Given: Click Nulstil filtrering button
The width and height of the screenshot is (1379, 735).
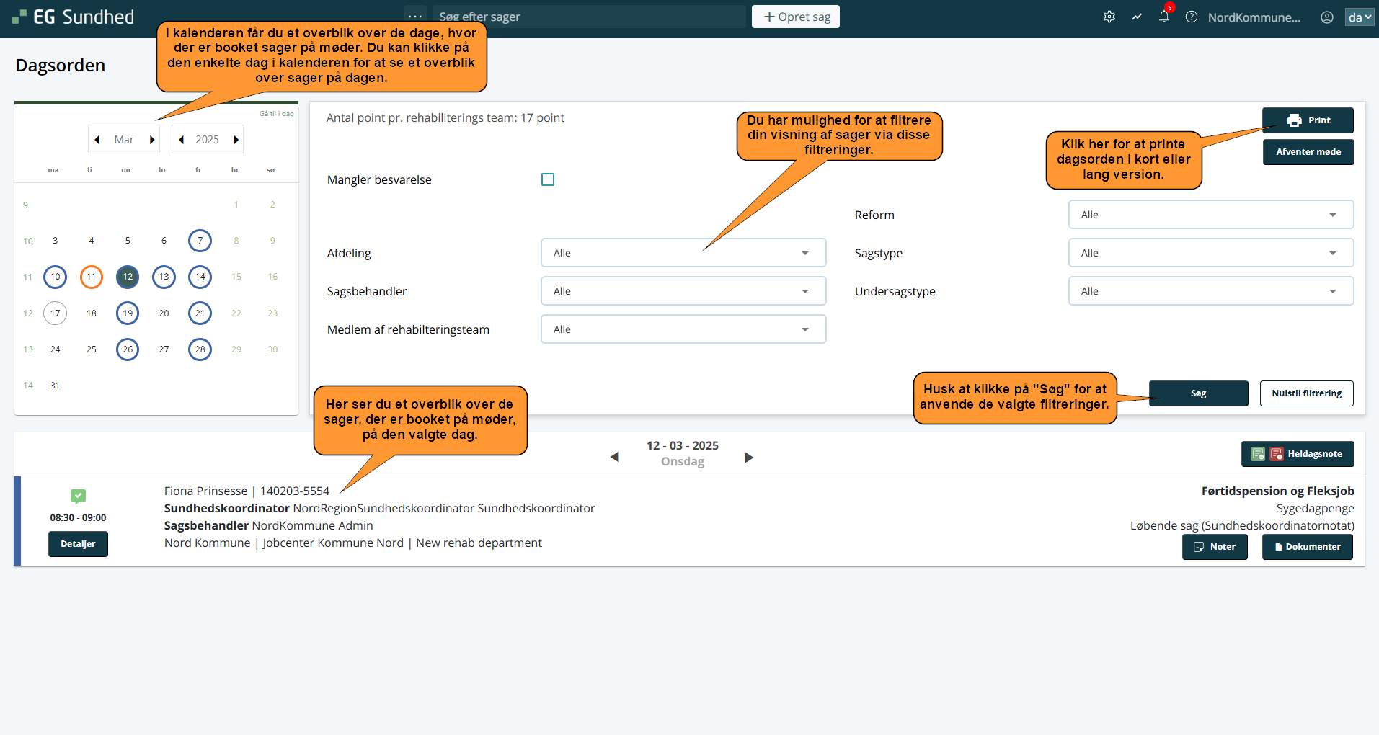Looking at the screenshot, I should [x=1306, y=393].
